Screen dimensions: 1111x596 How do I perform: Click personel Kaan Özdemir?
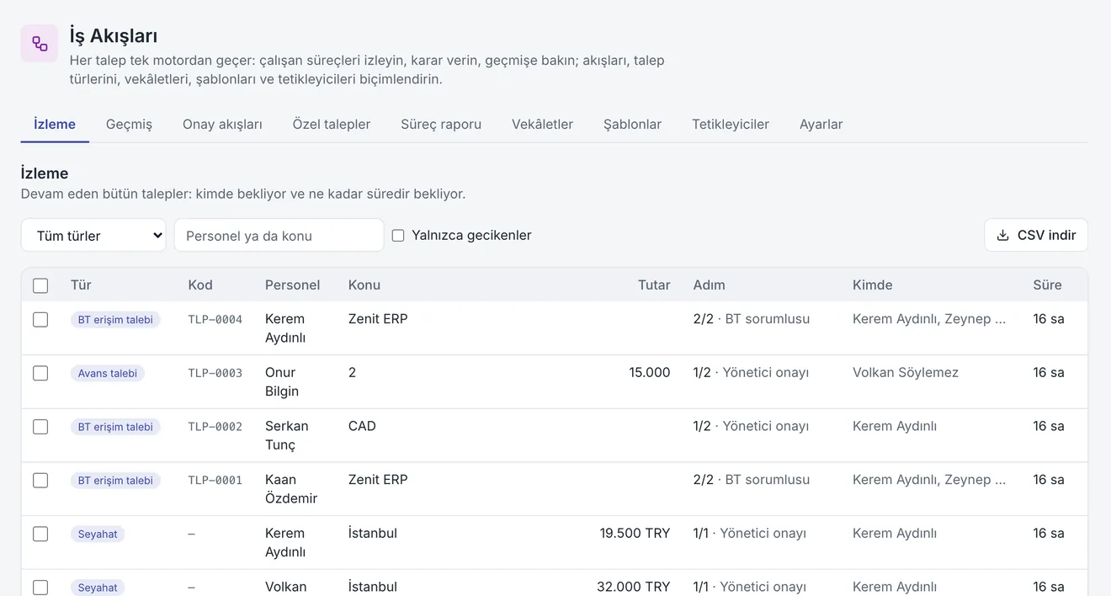coord(291,489)
